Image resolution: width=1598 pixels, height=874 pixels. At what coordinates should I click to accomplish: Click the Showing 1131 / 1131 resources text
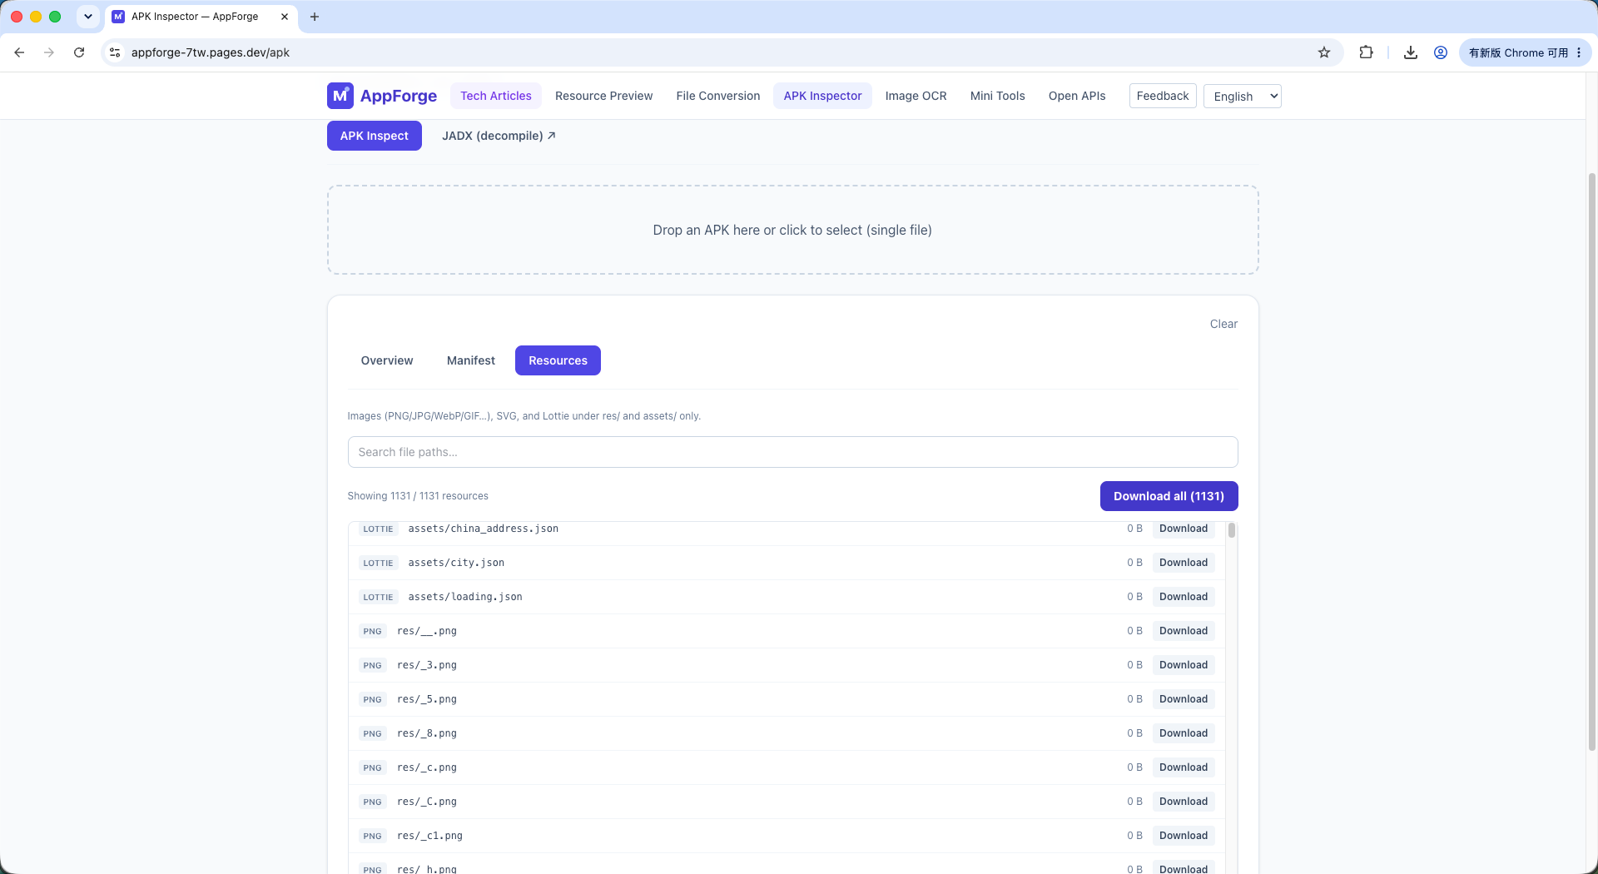(x=418, y=496)
